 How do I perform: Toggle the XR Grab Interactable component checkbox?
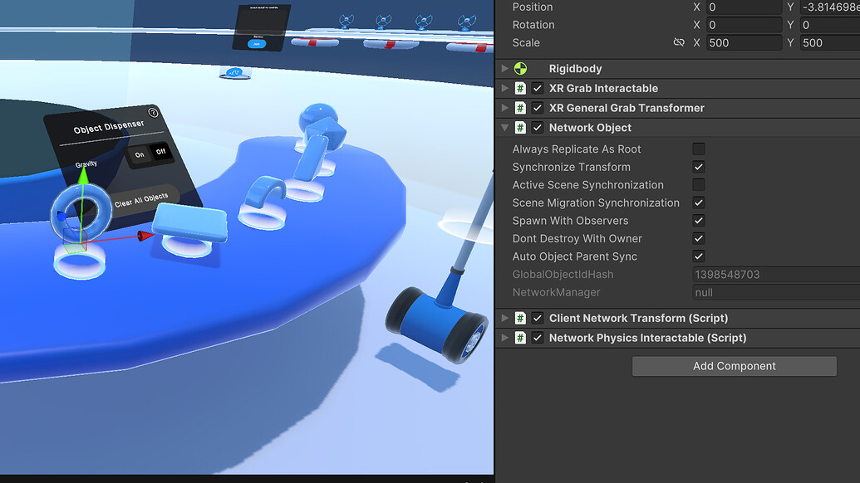536,88
